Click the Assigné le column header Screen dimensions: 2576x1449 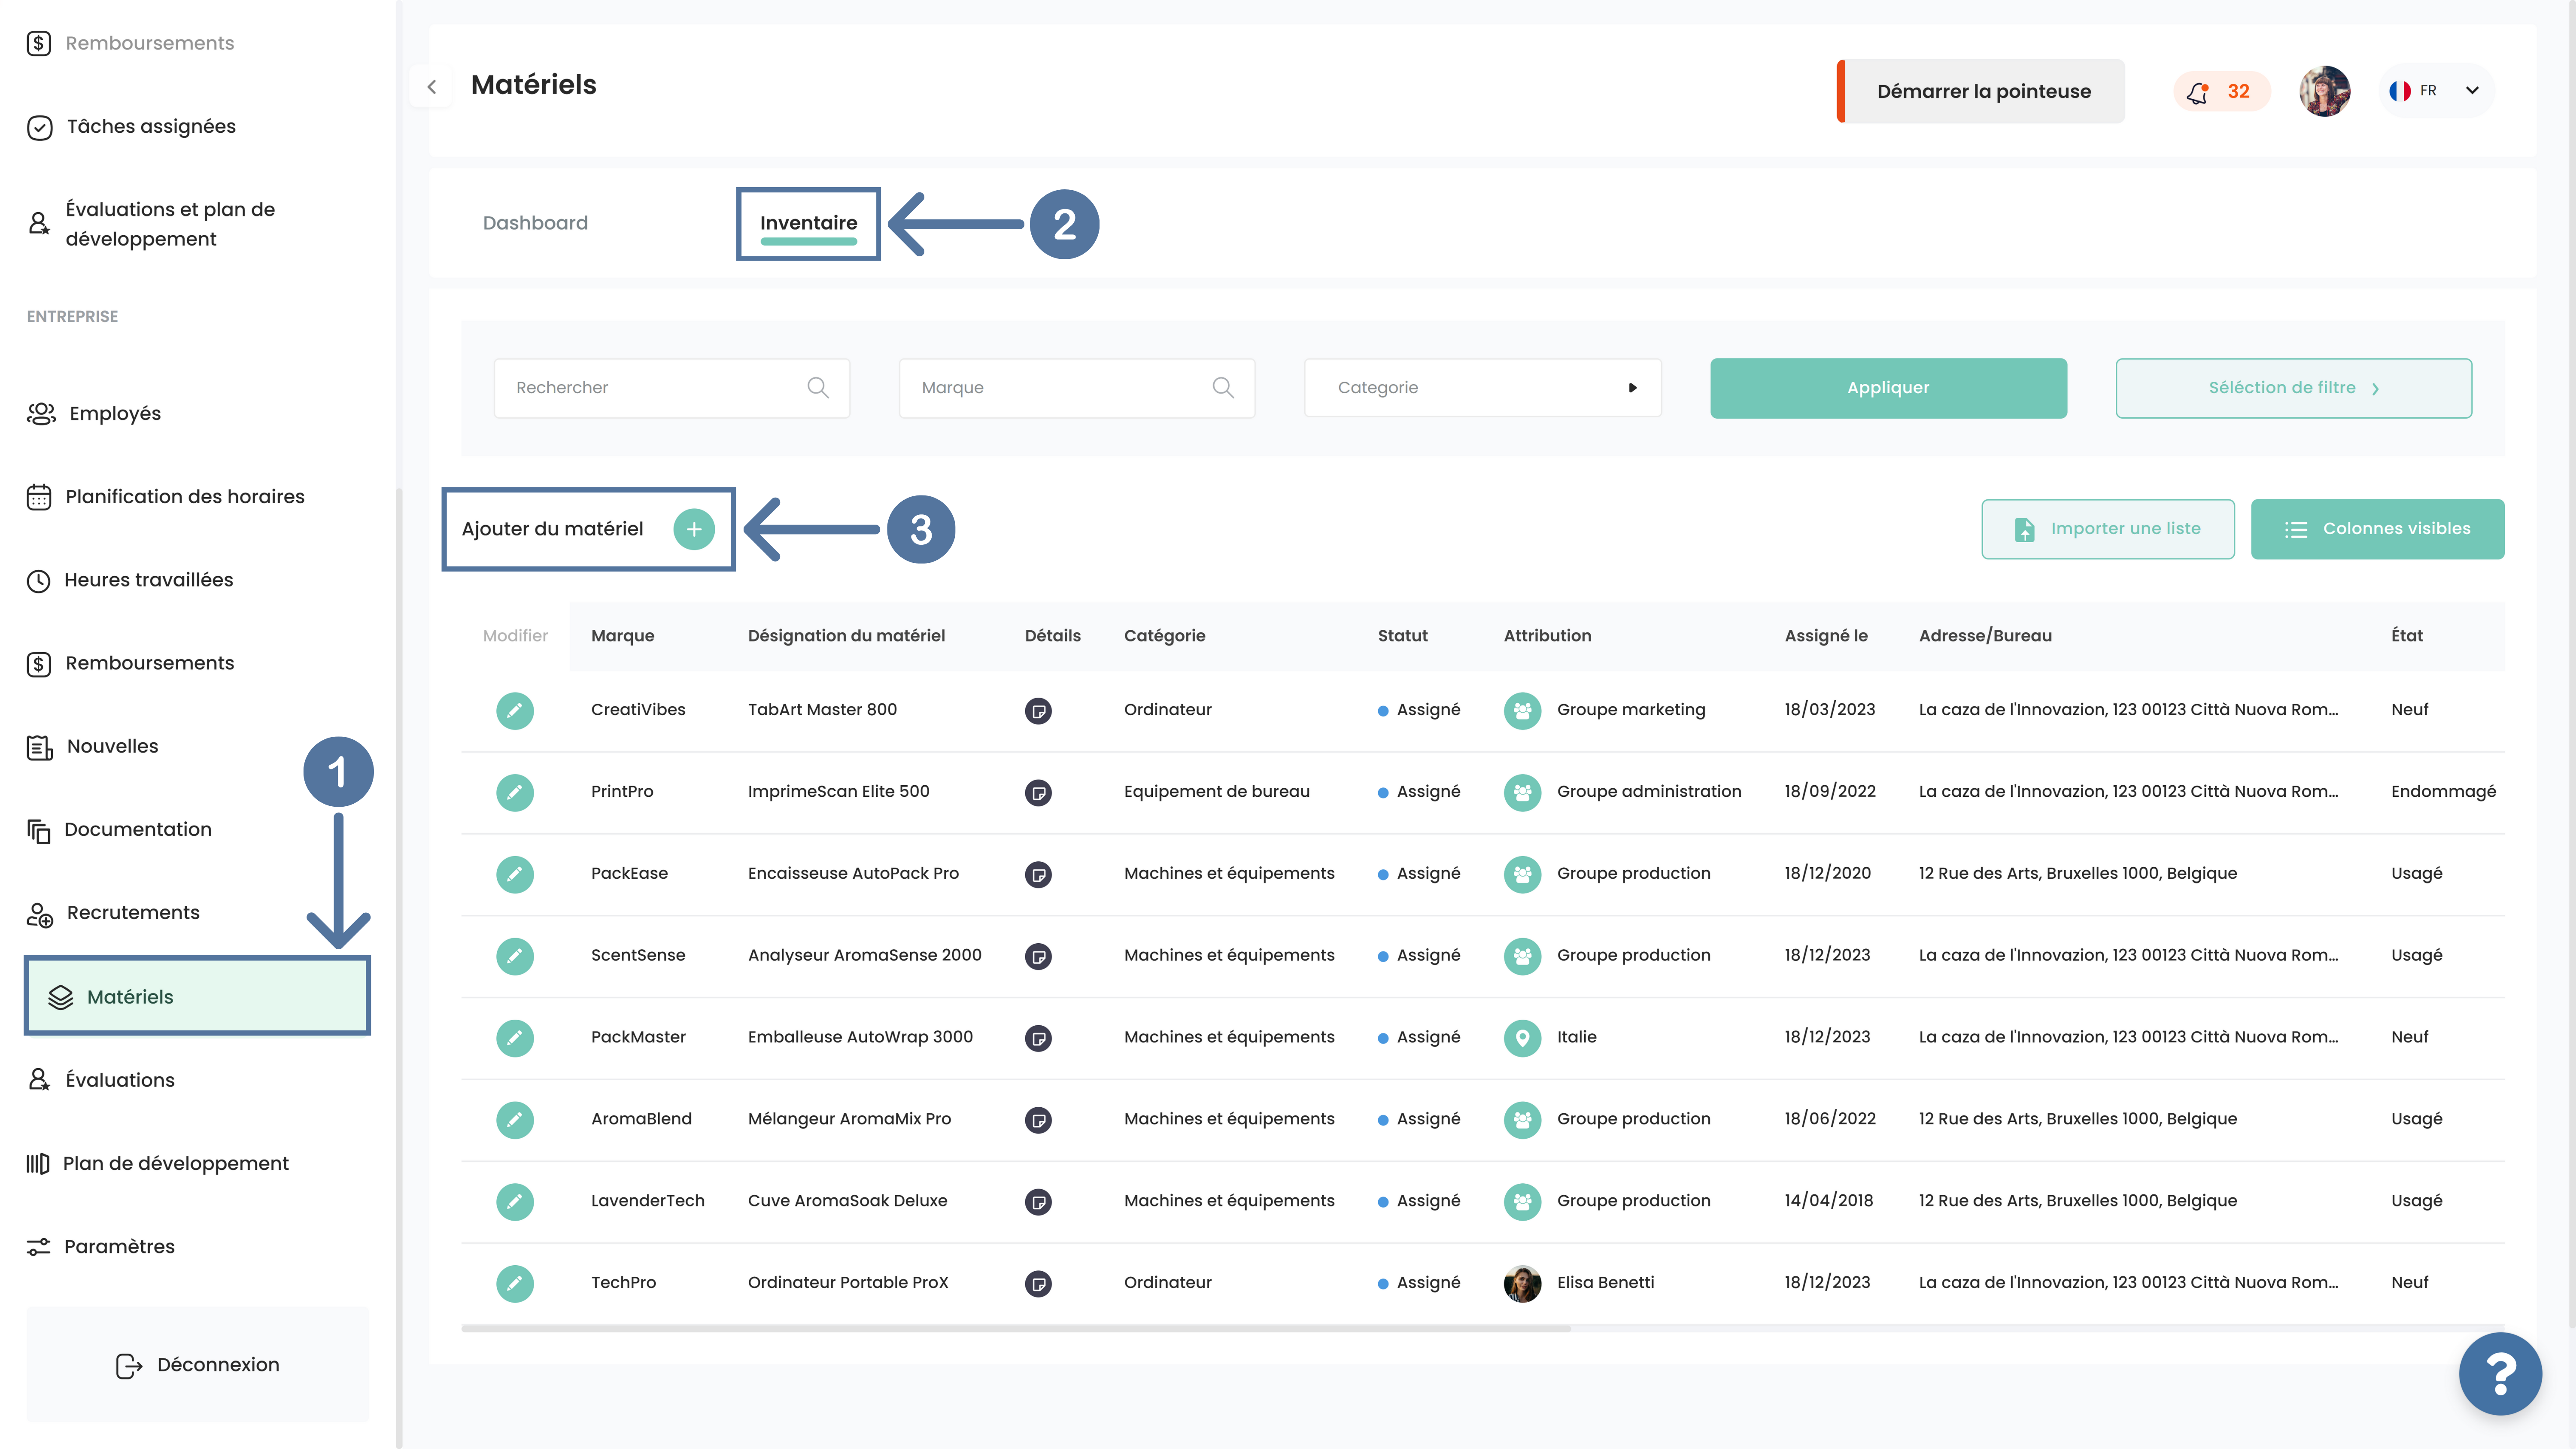pyautogui.click(x=1826, y=636)
